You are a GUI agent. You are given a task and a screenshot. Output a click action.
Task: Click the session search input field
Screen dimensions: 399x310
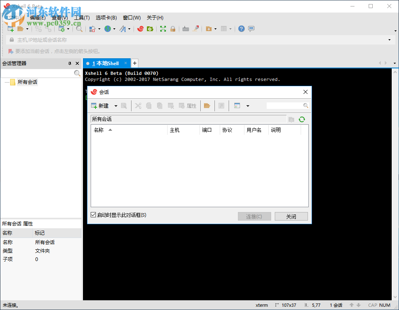coord(287,106)
